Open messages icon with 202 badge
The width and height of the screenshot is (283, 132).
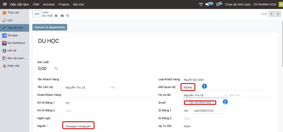(x=209, y=4)
